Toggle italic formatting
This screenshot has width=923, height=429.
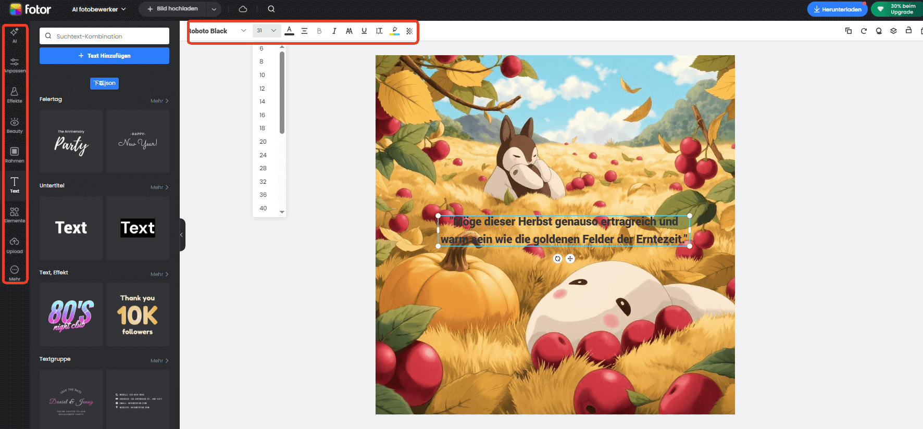tap(334, 31)
